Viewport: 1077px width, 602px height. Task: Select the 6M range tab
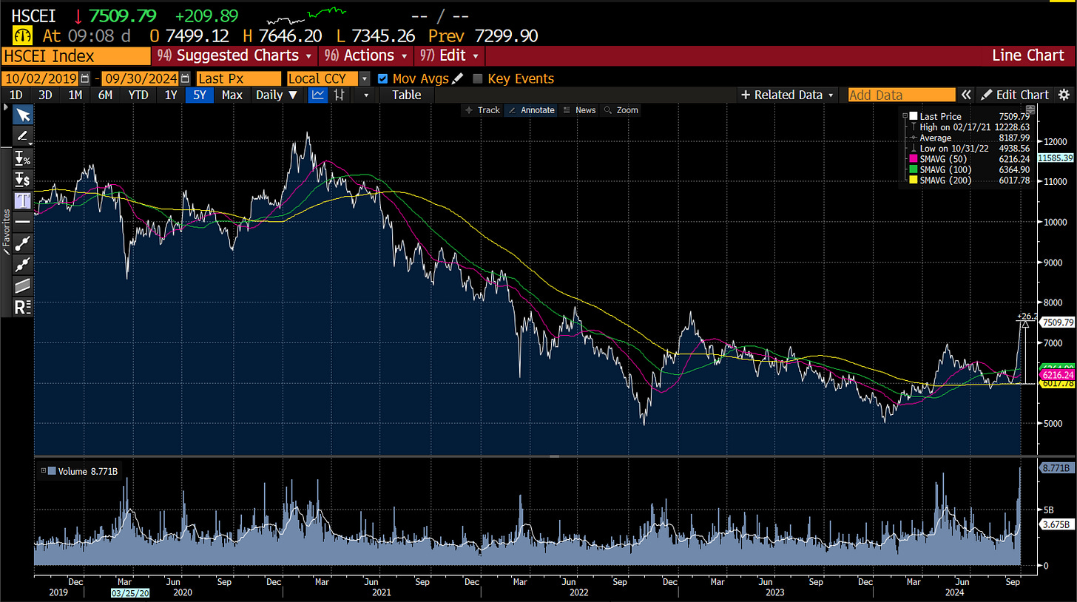(x=105, y=95)
